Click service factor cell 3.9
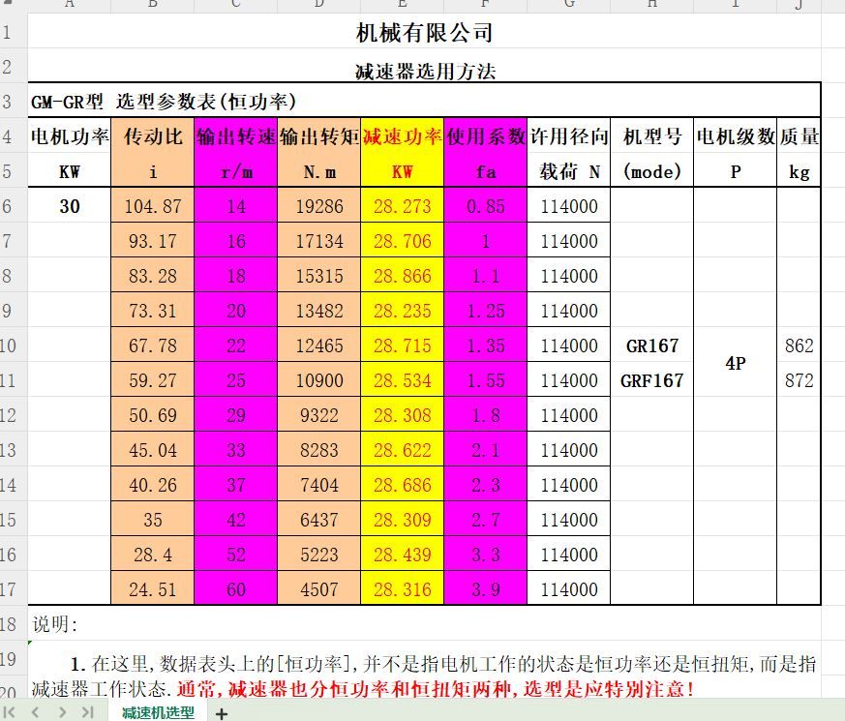845x721 pixels. pos(485,589)
